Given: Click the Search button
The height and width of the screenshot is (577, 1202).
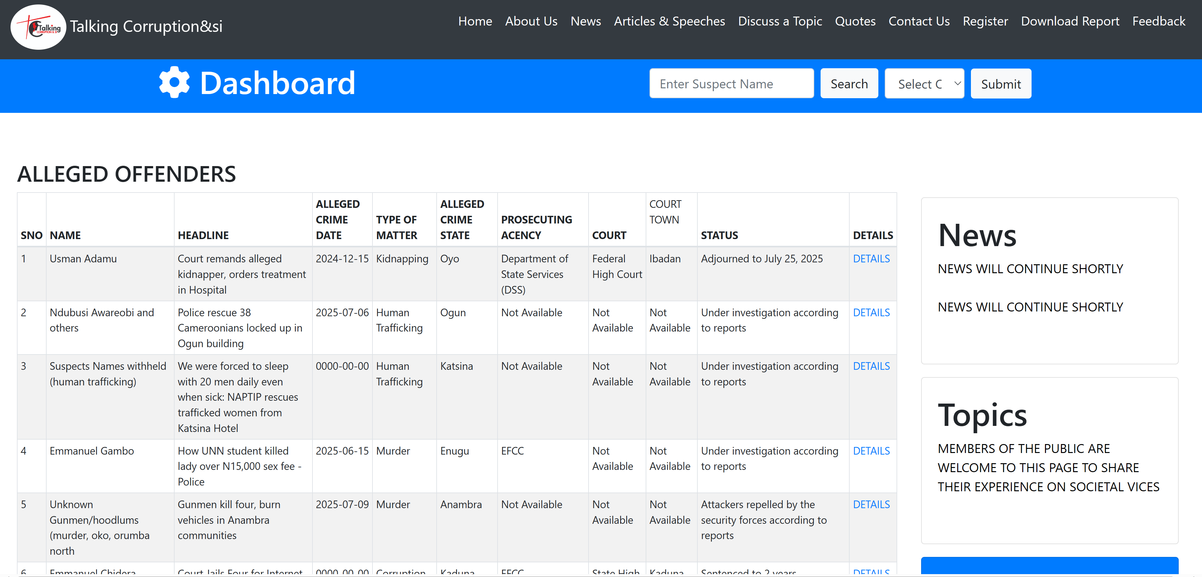Looking at the screenshot, I should pyautogui.click(x=849, y=84).
